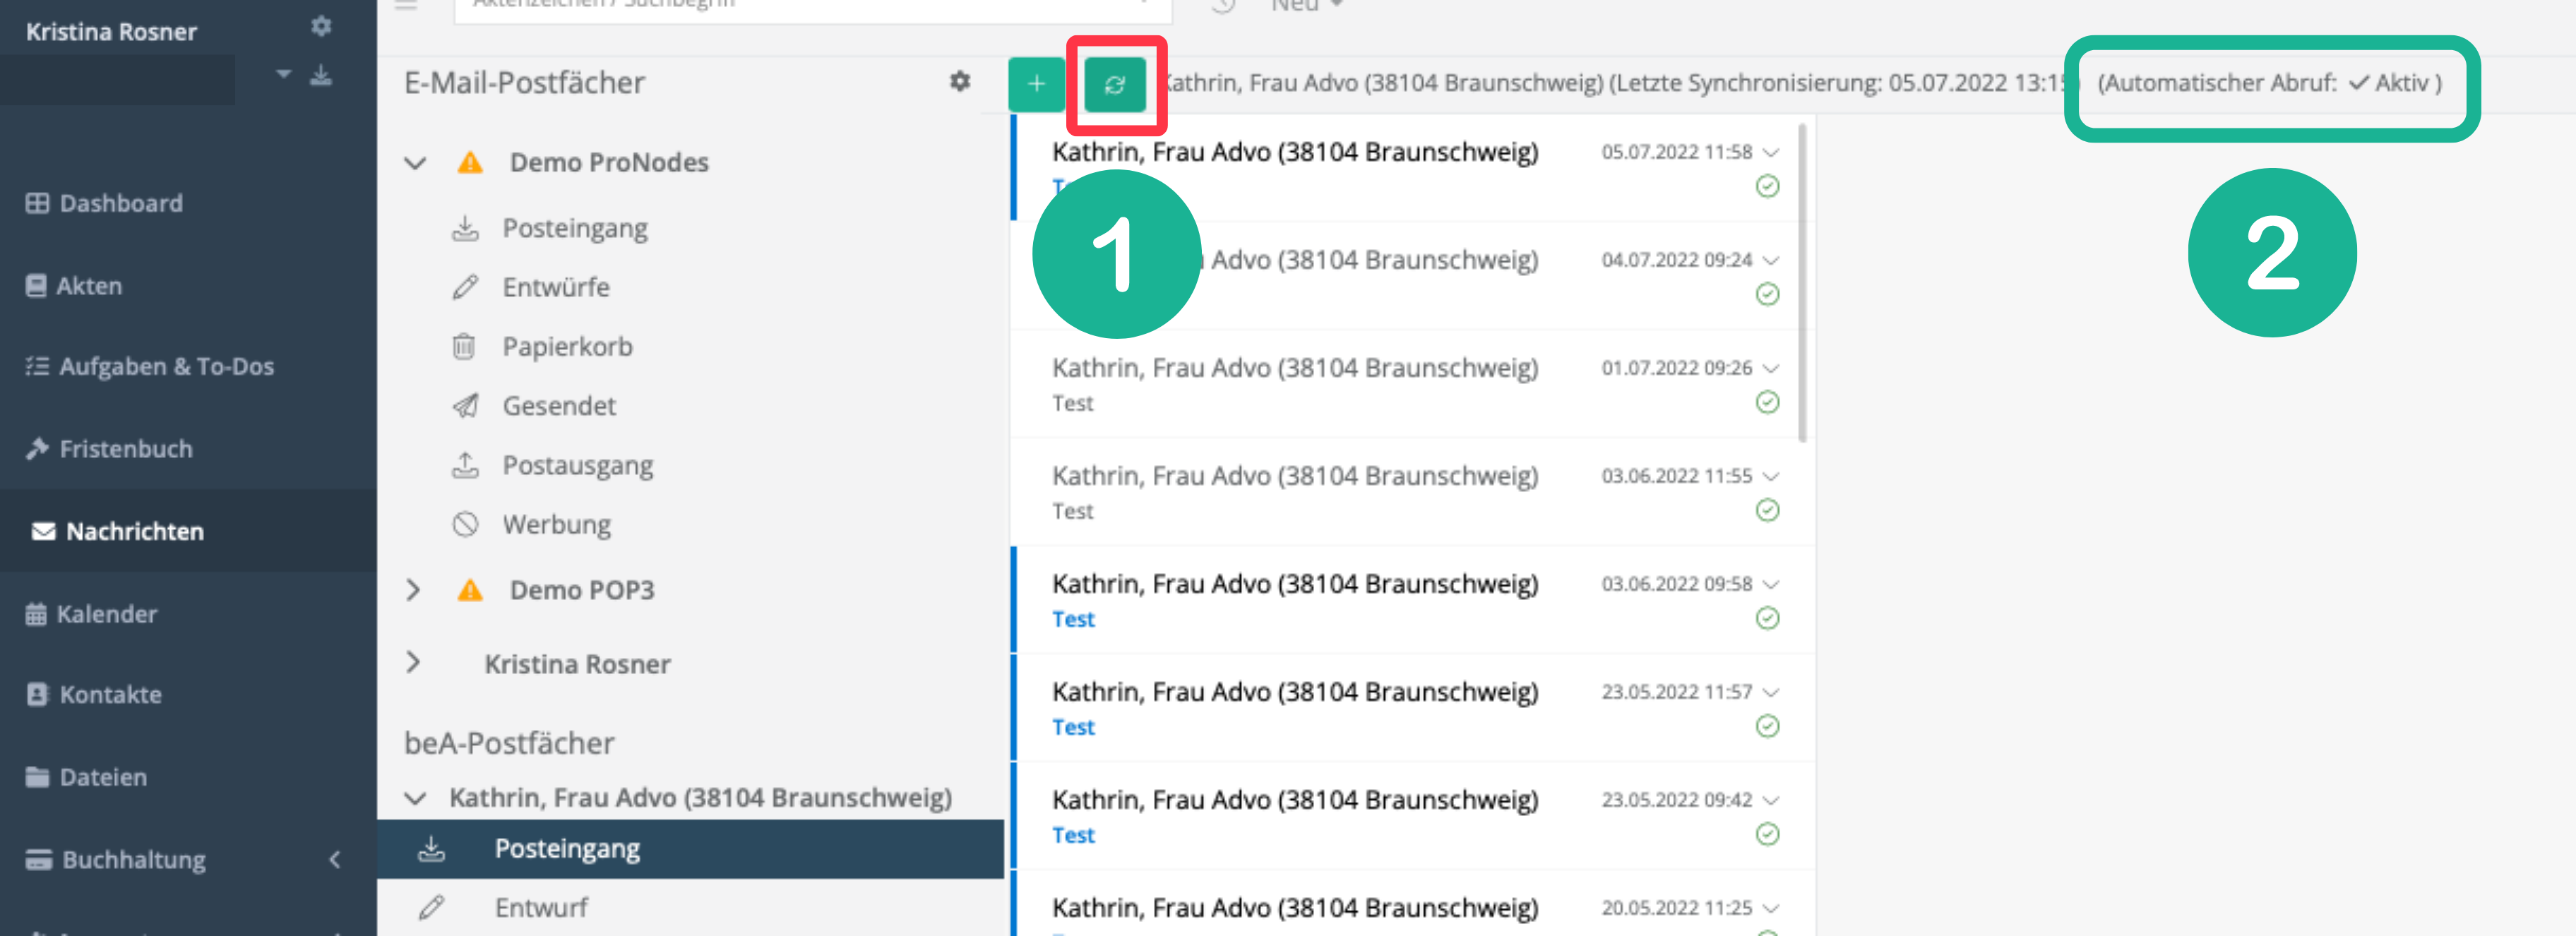The height and width of the screenshot is (936, 2576).
Task: Click the warning icon beside Demo POP3
Action: coord(469,590)
